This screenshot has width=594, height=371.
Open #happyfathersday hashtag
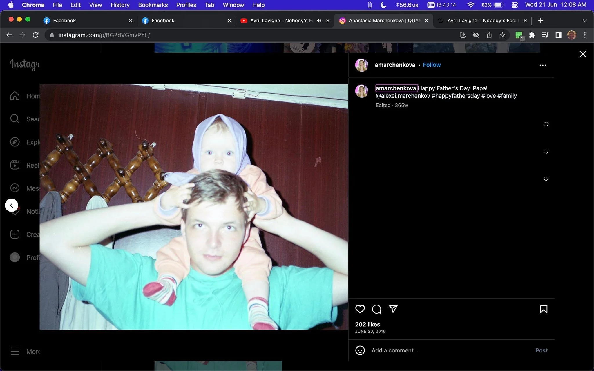click(456, 96)
